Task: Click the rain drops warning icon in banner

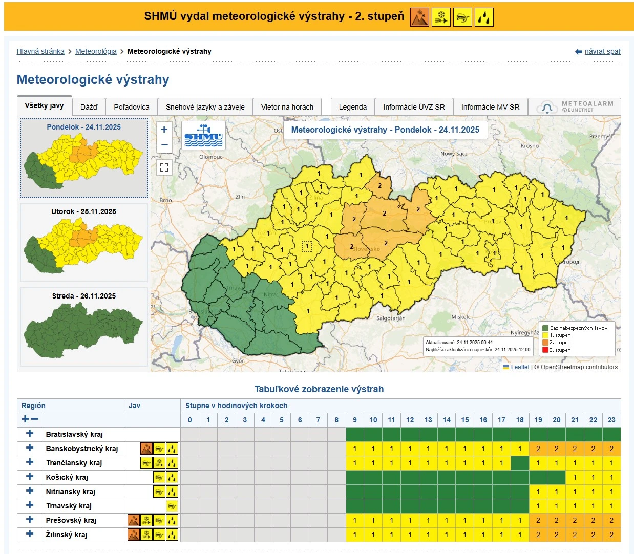Action: coord(484,17)
